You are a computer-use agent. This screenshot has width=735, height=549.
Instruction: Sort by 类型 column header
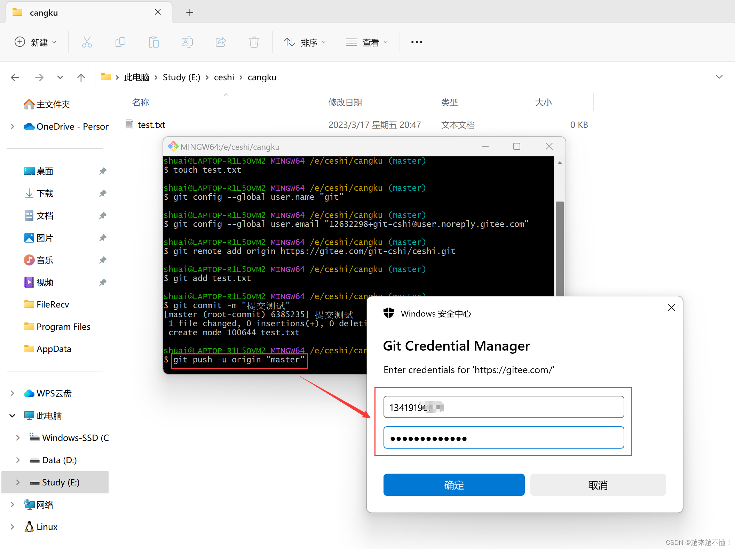(x=450, y=103)
